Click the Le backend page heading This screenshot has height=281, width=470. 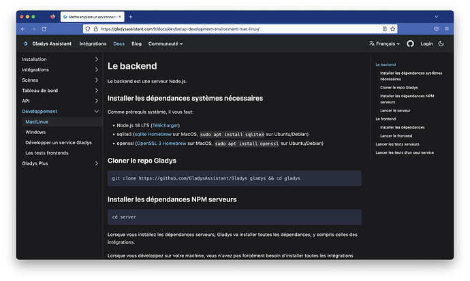coord(132,66)
